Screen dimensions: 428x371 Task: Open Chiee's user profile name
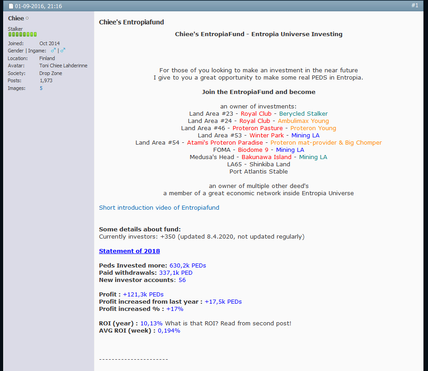(x=16, y=19)
